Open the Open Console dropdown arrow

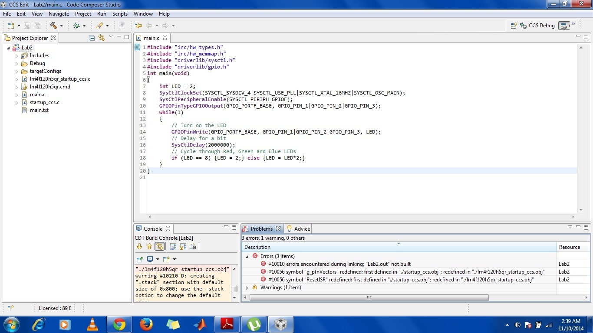[174, 259]
